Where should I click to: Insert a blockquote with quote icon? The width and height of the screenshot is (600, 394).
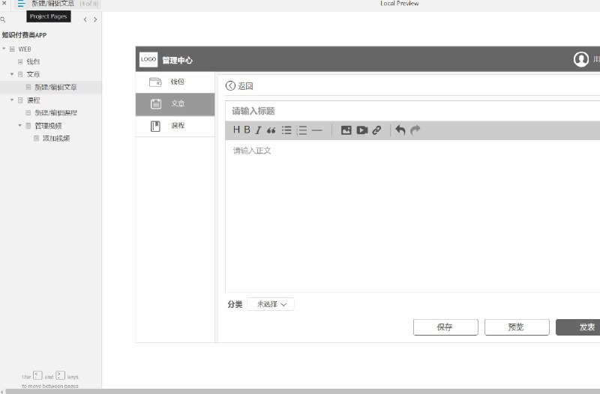271,130
